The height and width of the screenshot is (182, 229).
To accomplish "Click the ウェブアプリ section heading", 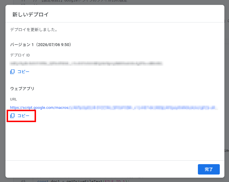I will (x=22, y=89).
